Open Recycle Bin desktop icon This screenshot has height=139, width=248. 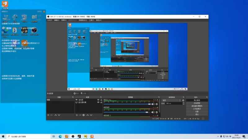pos(24,18)
